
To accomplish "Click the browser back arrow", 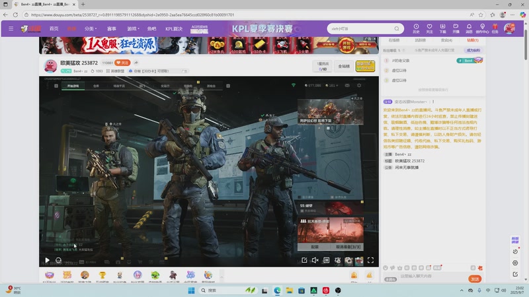I will pyautogui.click(x=5, y=15).
